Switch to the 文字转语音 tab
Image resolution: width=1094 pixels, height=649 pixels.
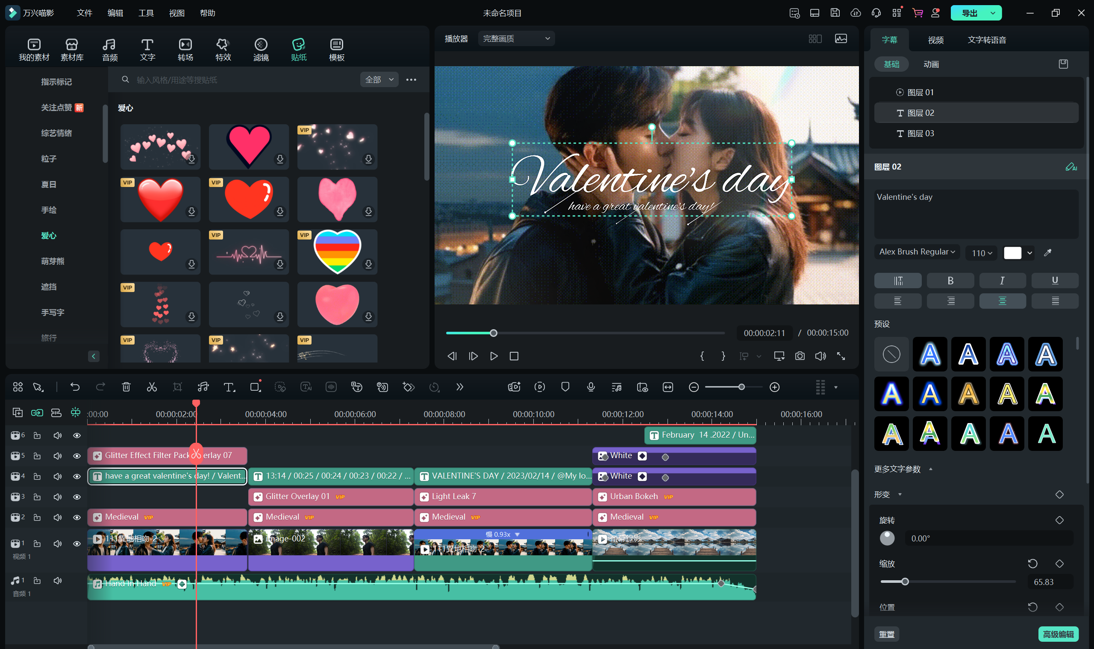click(x=986, y=40)
